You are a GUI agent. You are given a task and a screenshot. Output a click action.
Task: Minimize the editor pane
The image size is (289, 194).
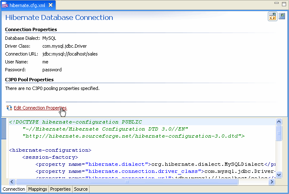[277, 3]
